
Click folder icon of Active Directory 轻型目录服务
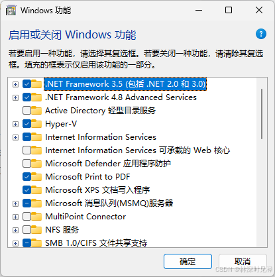(x=36, y=111)
